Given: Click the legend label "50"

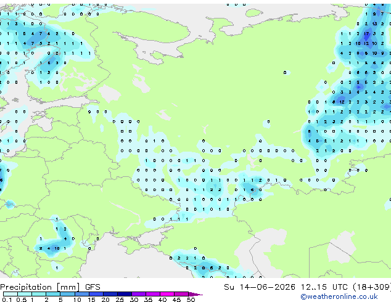Looking at the screenshot, I should (x=191, y=300).
